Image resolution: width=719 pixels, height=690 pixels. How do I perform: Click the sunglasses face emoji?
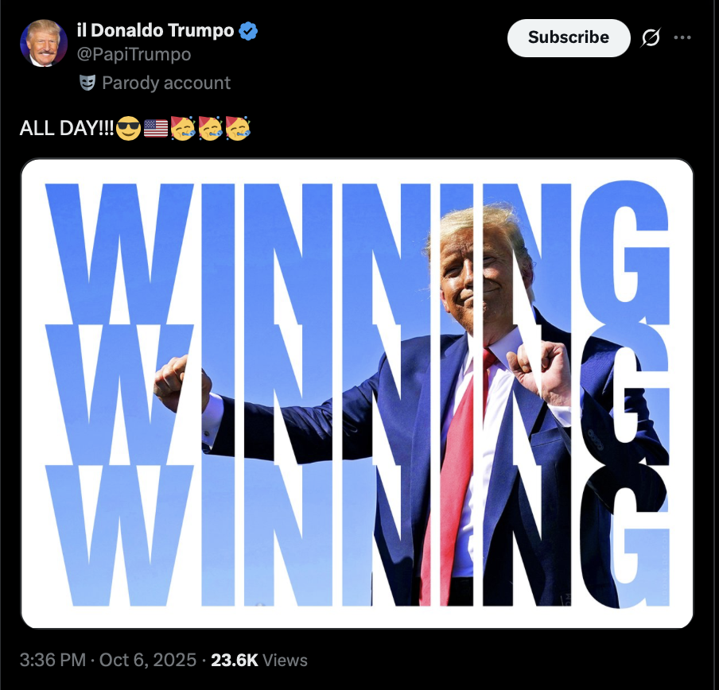tap(128, 128)
